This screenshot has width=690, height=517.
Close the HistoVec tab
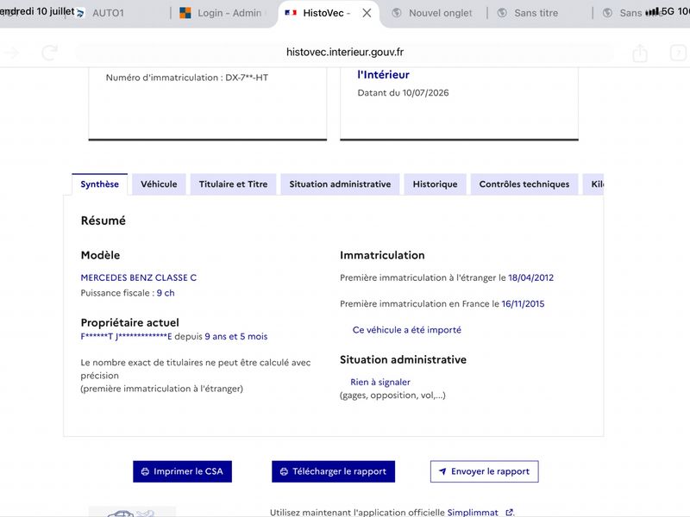pos(367,13)
